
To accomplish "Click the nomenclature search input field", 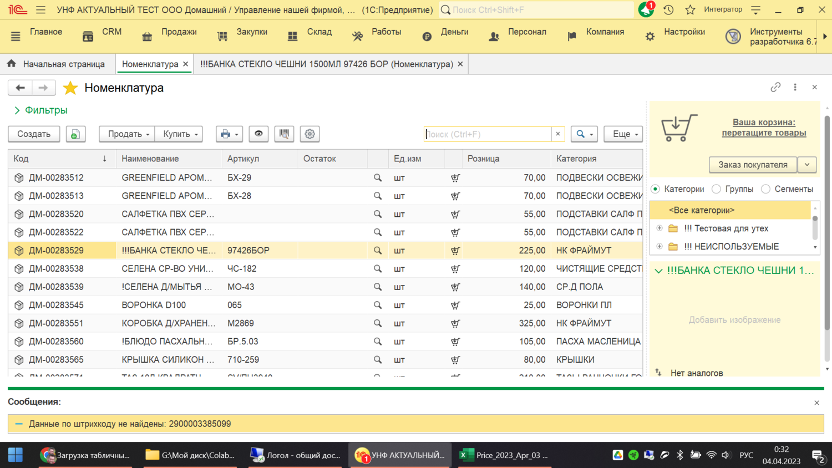I will click(x=487, y=134).
